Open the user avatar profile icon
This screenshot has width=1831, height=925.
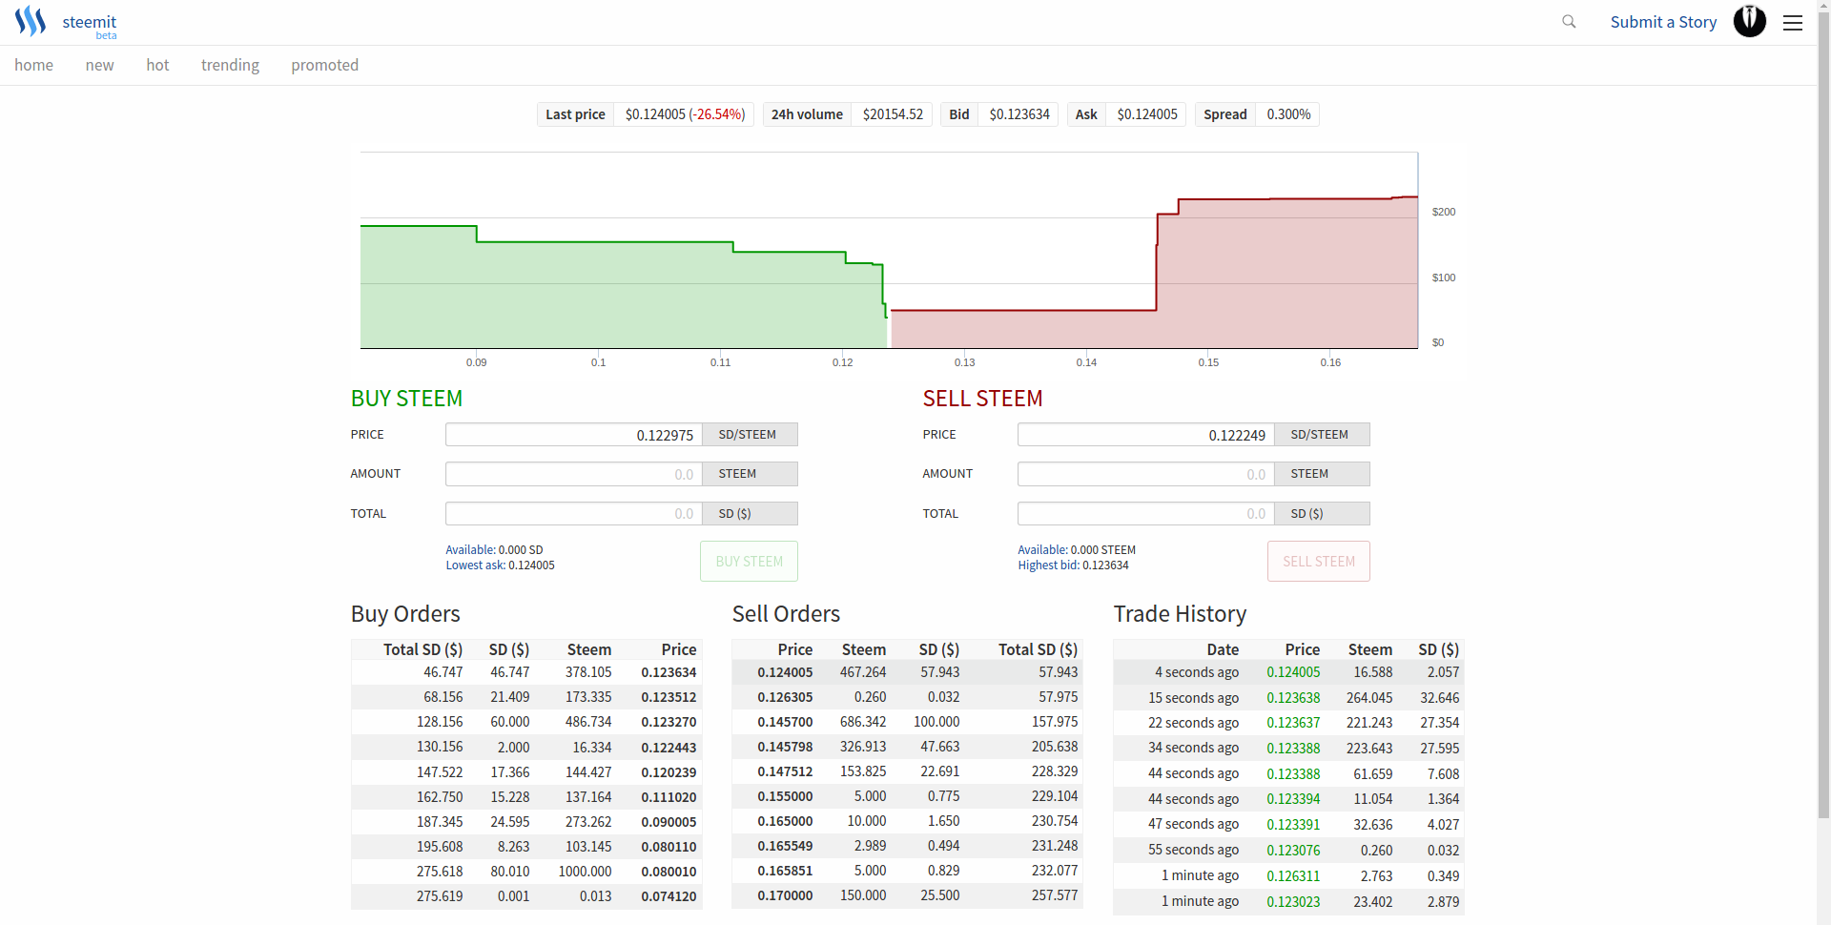tap(1749, 21)
